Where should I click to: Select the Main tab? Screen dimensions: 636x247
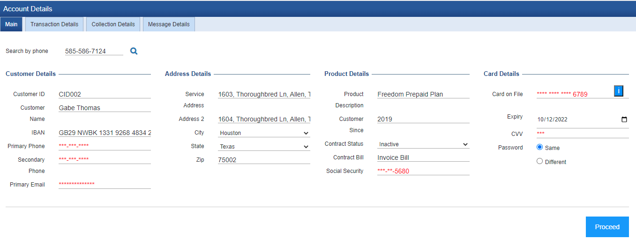point(11,24)
